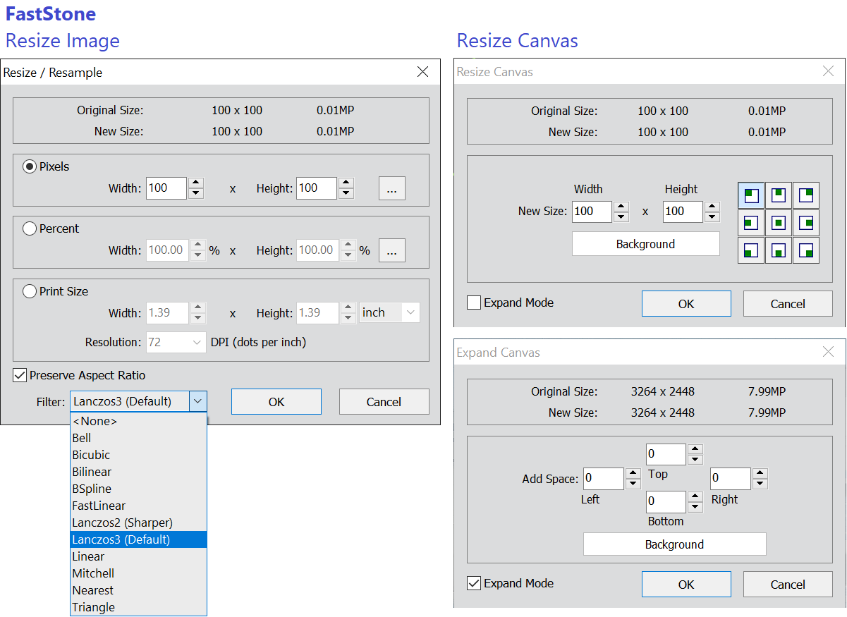Click Cancel in Expand Canvas dialog

coord(788,585)
